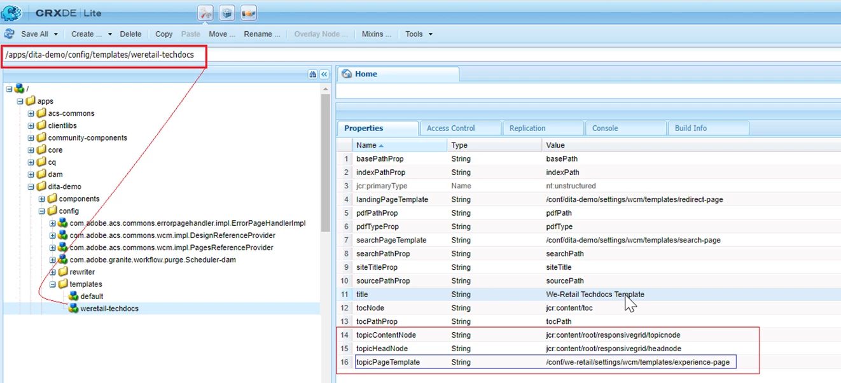
Task: Click the nt:unstructured value cell
Action: 571,186
